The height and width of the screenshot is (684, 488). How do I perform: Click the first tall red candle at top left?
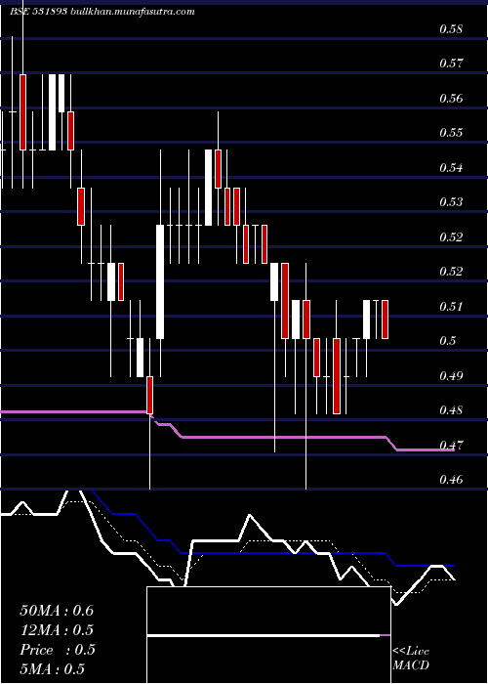(23, 112)
